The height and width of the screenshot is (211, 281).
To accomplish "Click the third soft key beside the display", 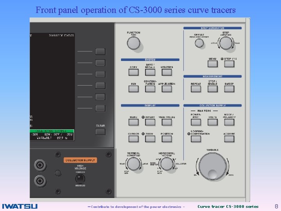I will (100, 74).
